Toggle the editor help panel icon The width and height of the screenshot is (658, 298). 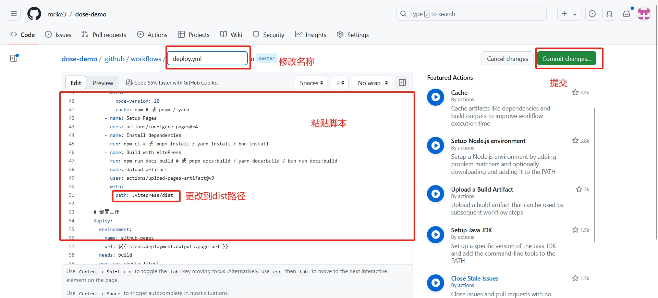point(402,83)
